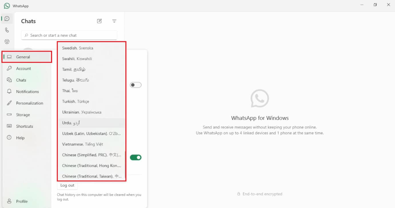Open Shortcuts settings
Screen dimensions: 395x208
[x=27, y=126]
